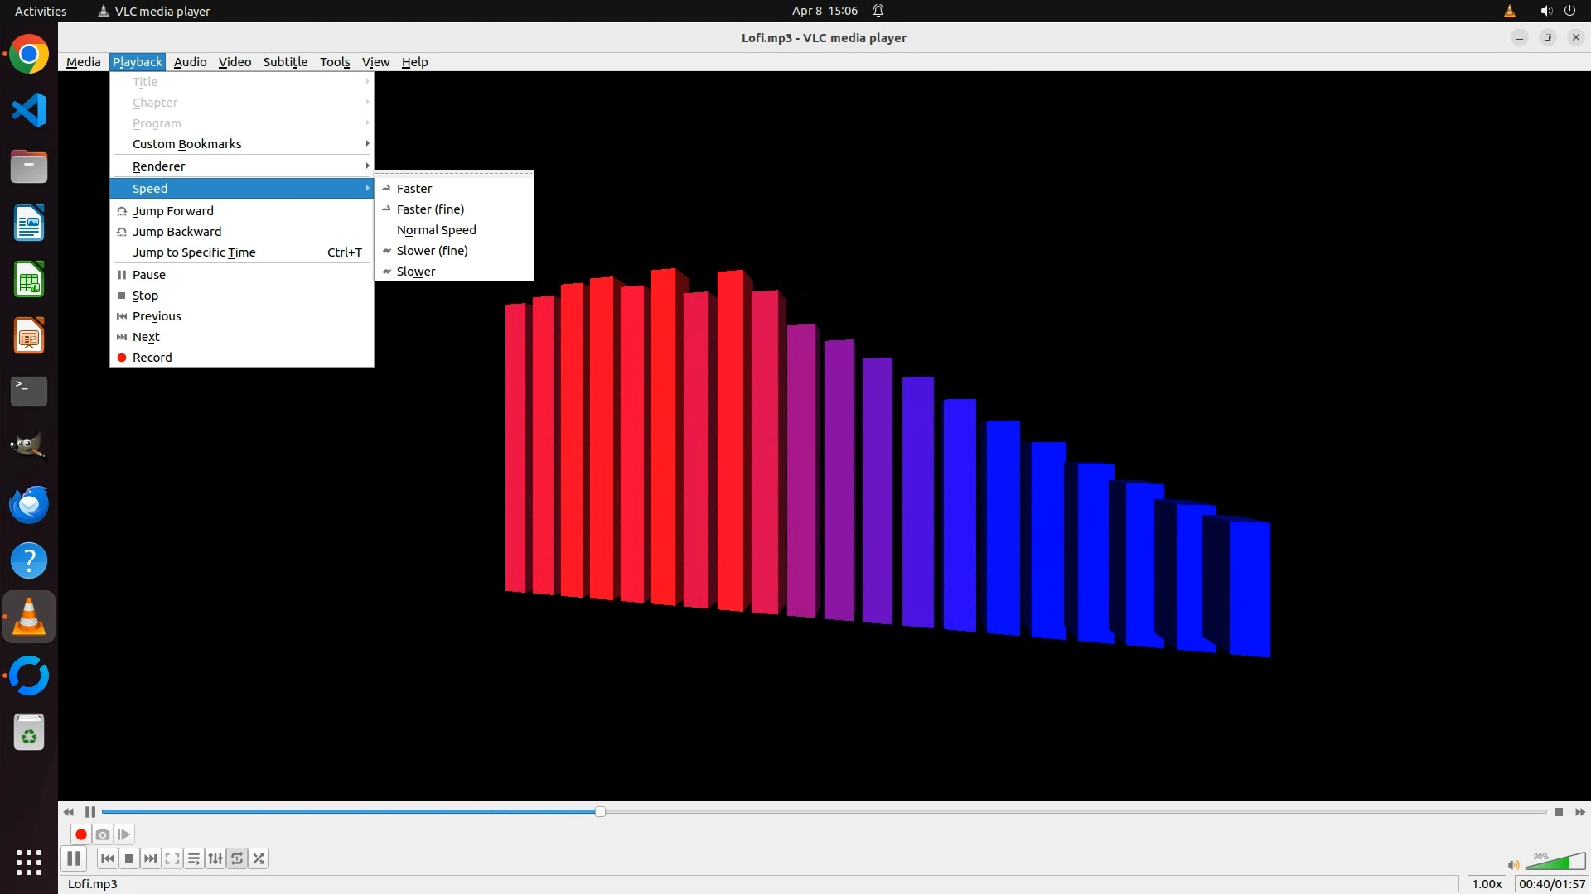1591x894 pixels.
Task: Take a snapshot with camera icon
Action: click(103, 834)
